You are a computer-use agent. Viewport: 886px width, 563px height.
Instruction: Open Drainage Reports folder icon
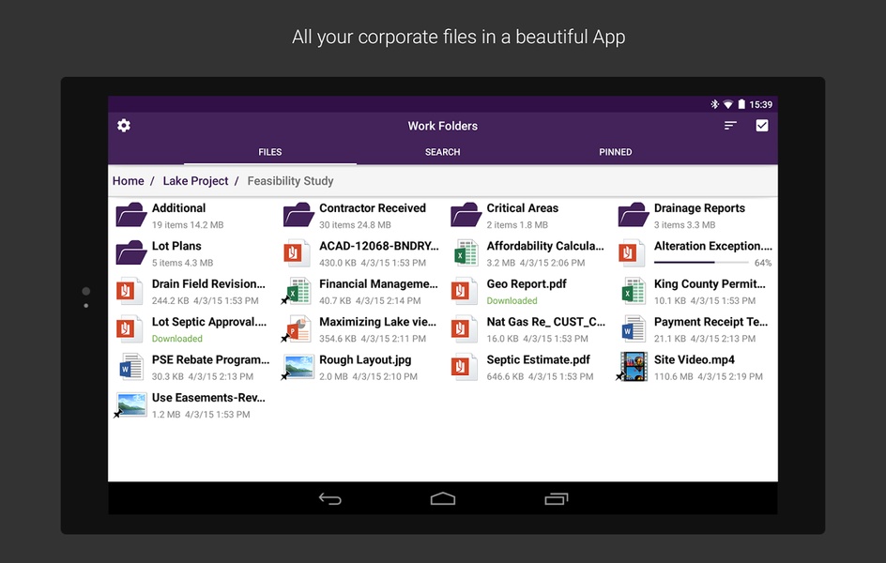coord(633,215)
